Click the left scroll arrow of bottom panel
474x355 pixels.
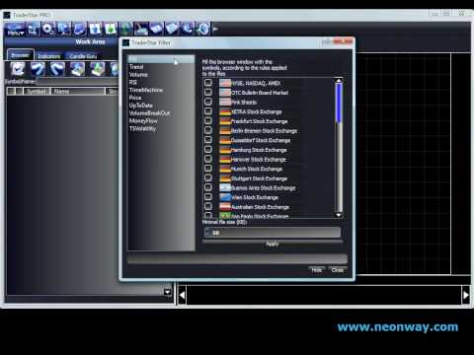coord(182,295)
